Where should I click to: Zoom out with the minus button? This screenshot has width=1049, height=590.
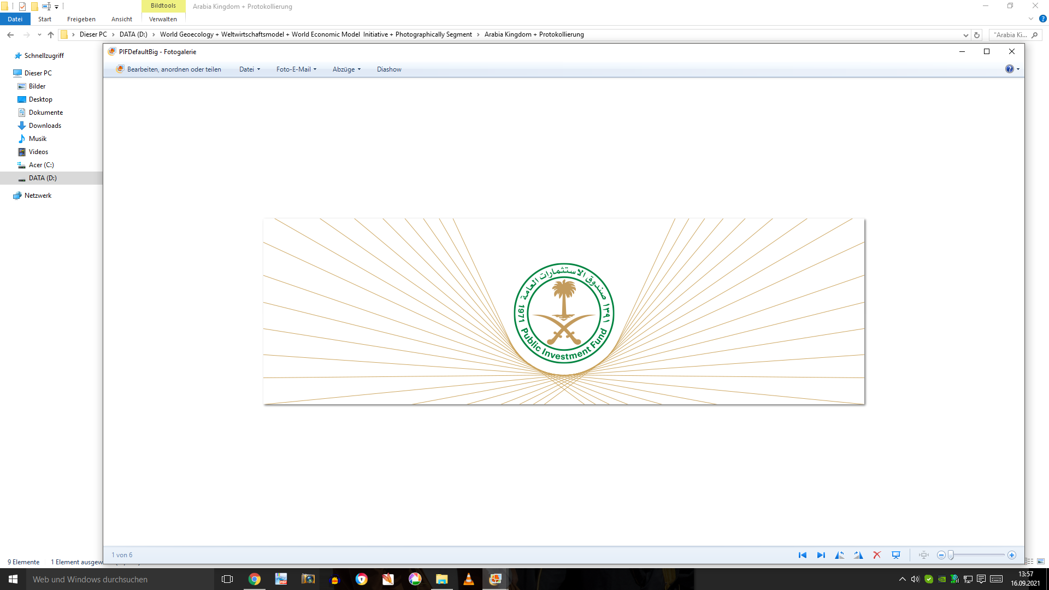point(941,555)
